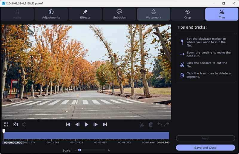Select the Trim tab
239x154 pixels.
(x=222, y=14)
